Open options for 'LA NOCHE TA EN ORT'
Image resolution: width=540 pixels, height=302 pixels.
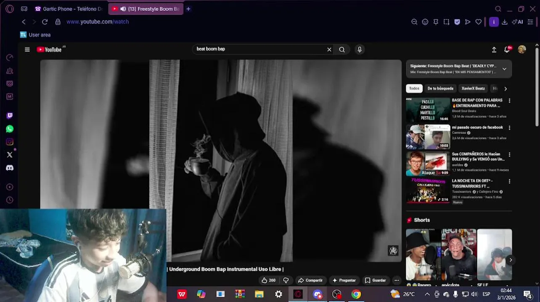tap(509, 181)
